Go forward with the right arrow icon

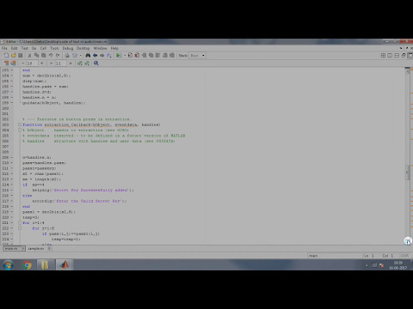102,55
